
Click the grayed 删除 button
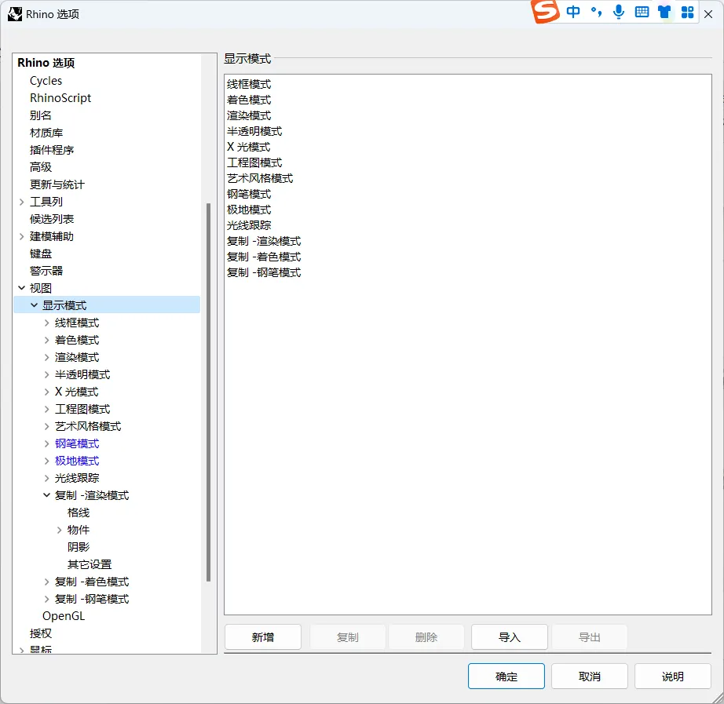tap(426, 637)
